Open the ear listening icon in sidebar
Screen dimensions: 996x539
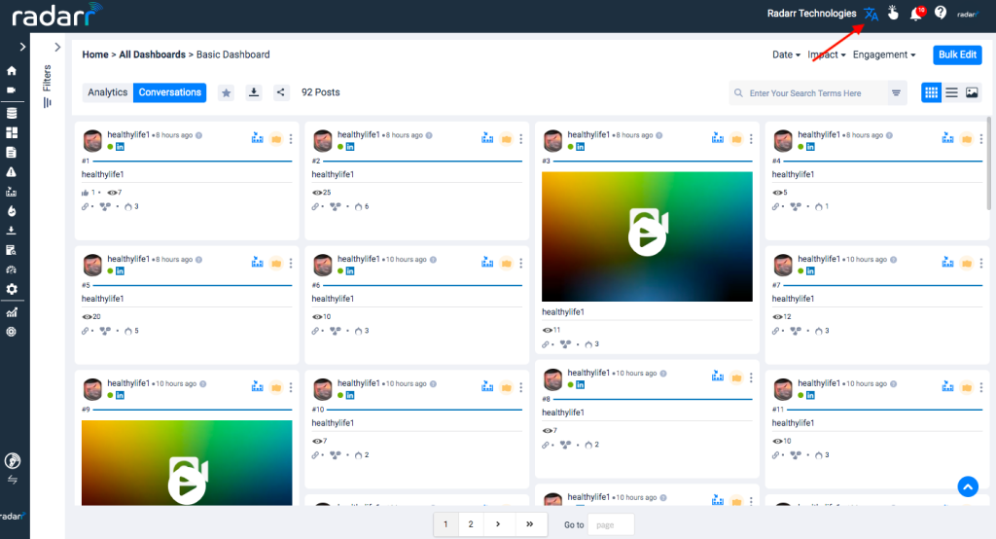(12, 461)
